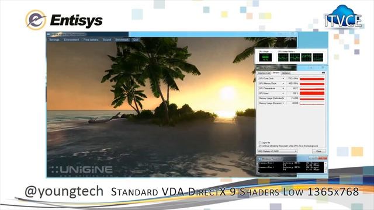
Task: Open the AMD Radeon HD GPU selector dropdown
Action: click(277, 151)
